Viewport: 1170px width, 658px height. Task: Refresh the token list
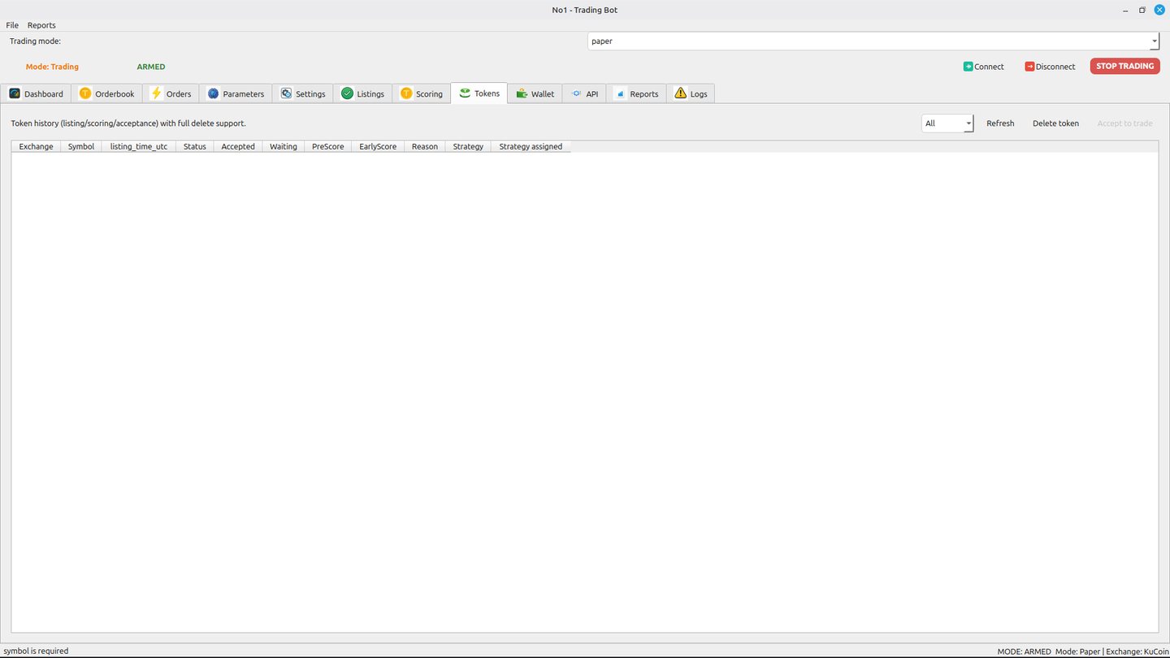coord(1000,123)
